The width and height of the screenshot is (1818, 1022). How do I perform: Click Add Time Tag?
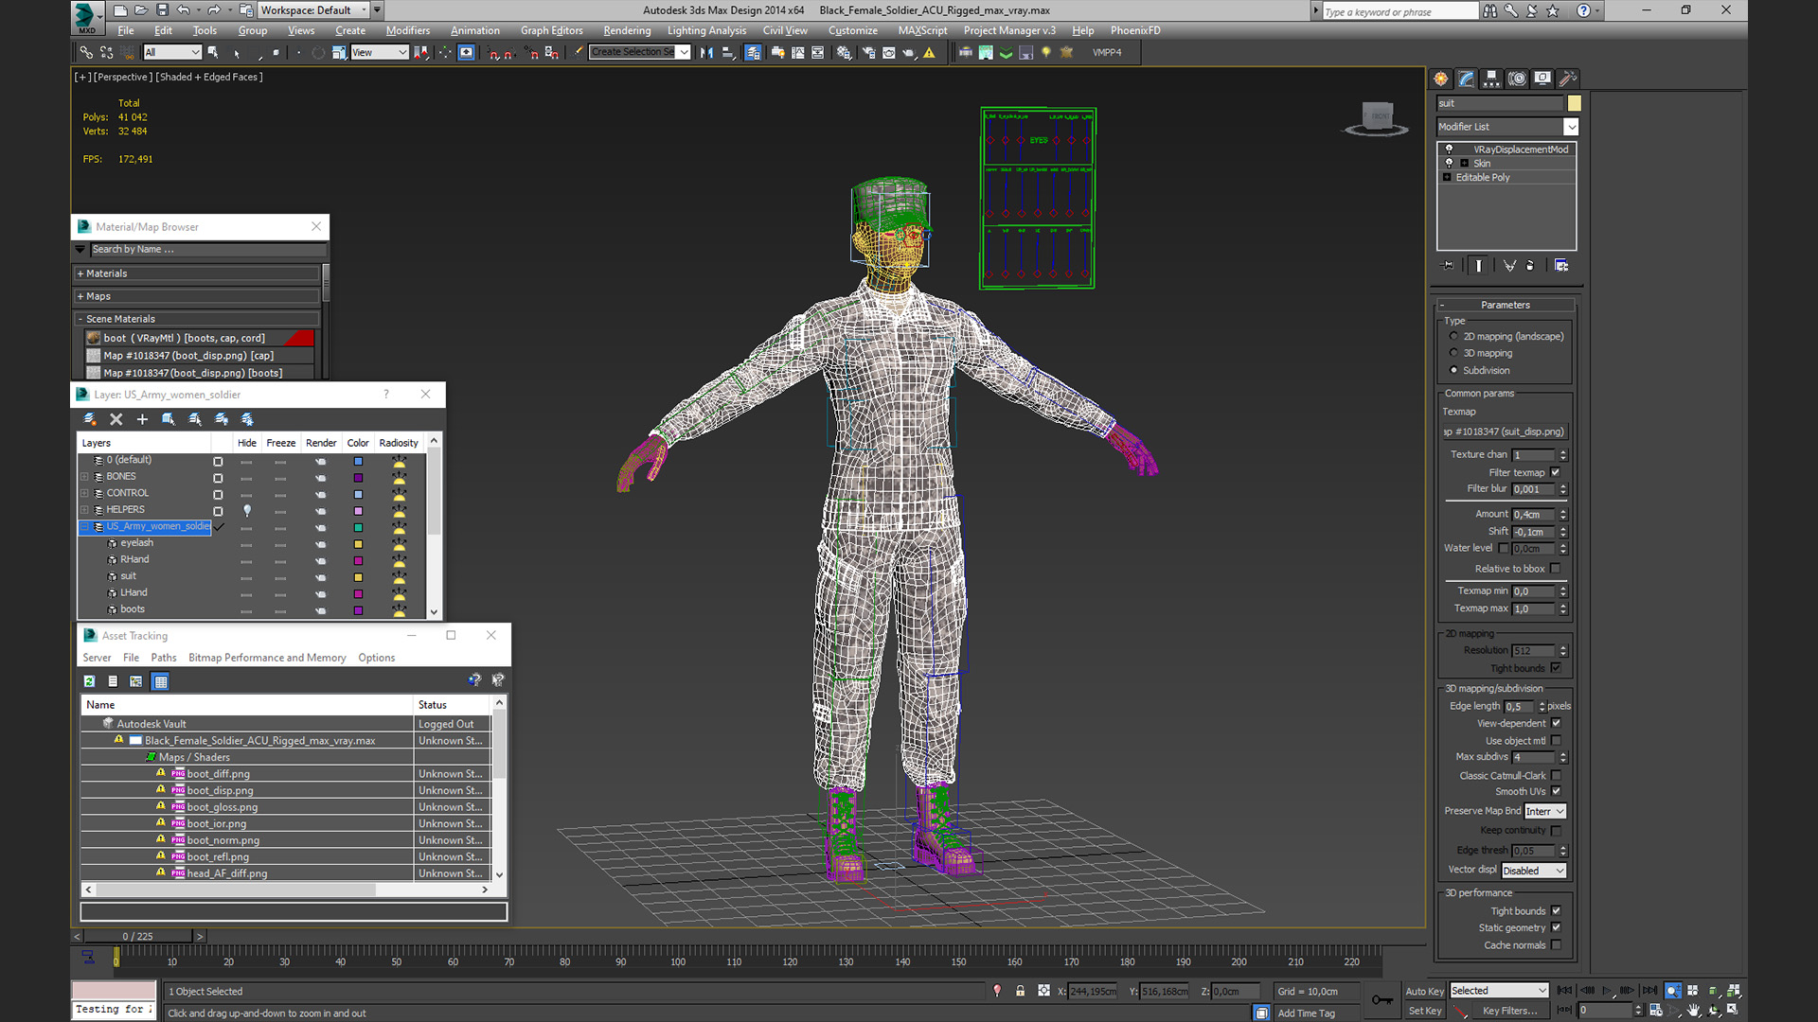click(x=1306, y=1013)
